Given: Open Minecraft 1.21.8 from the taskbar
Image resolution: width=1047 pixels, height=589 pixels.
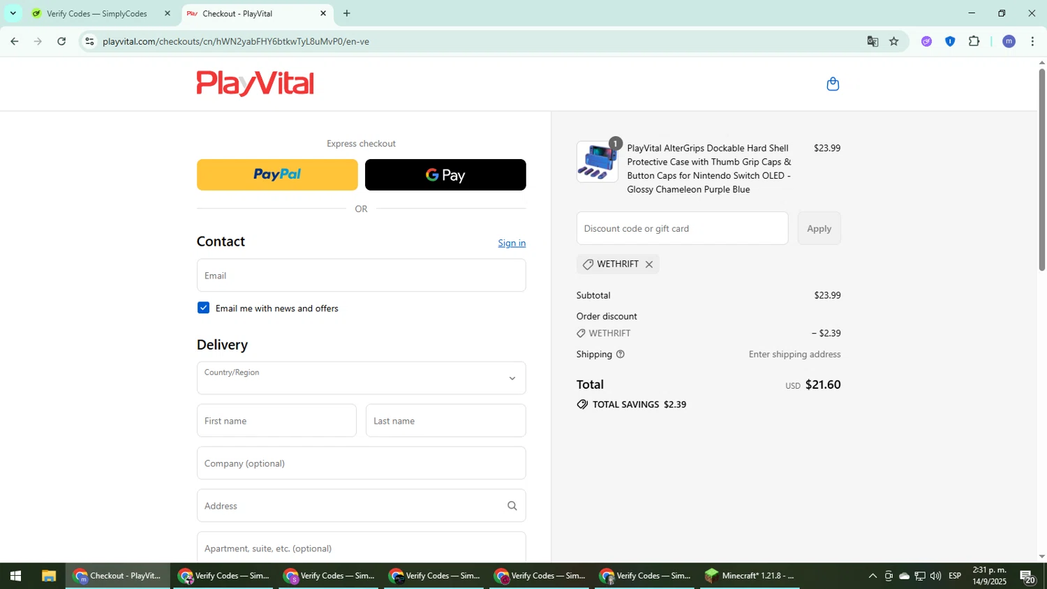Looking at the screenshot, I should click(x=750, y=576).
